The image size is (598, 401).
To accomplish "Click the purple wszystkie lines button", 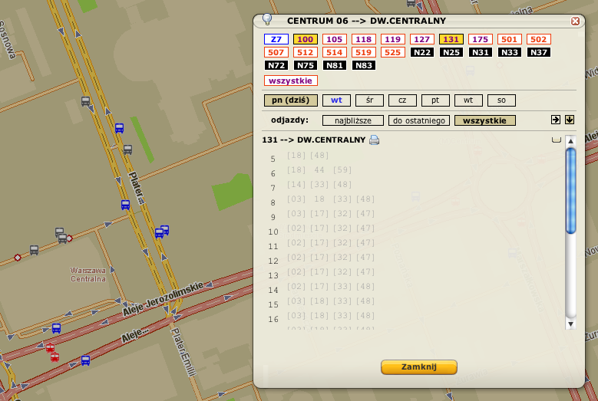I will [291, 81].
